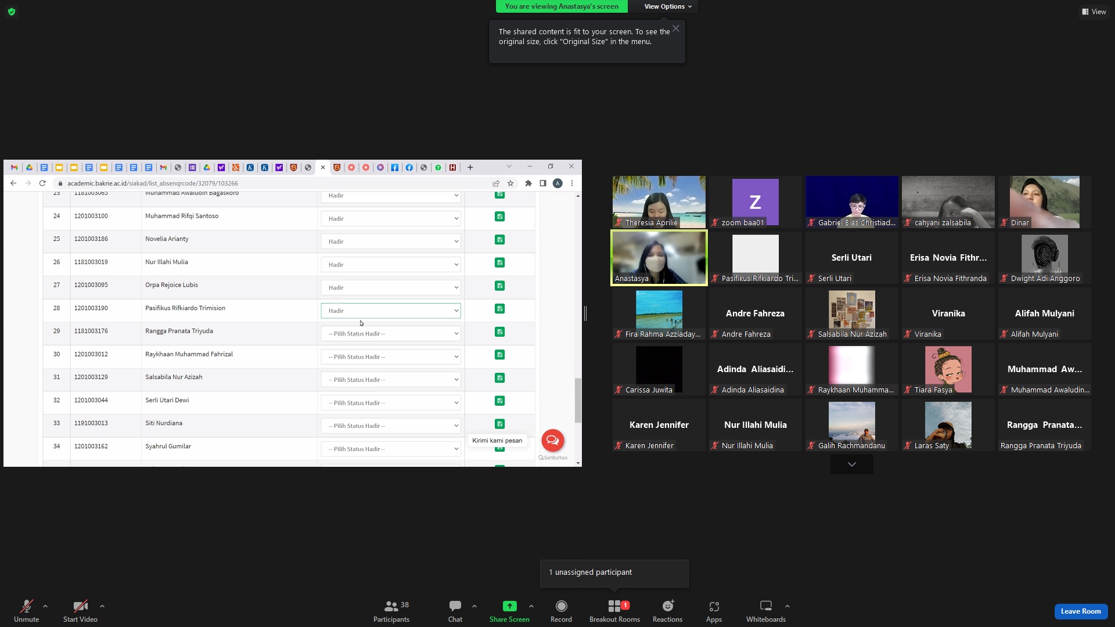The image size is (1115, 627).
Task: Open the tab search chevron in browser
Action: [509, 167]
